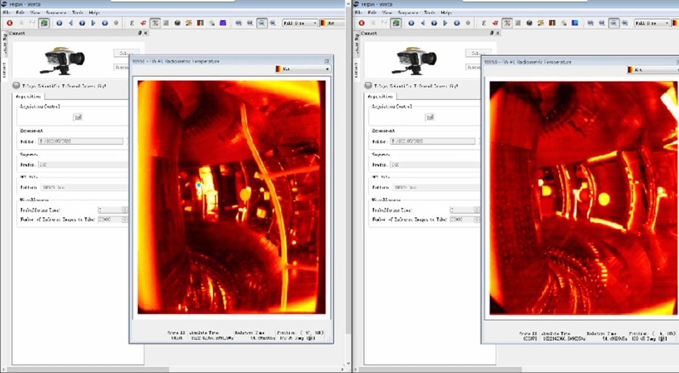679x373 pixels.
Task: Click the epsilon emissivity icon in left toolbar
Action: pyautogui.click(x=131, y=23)
